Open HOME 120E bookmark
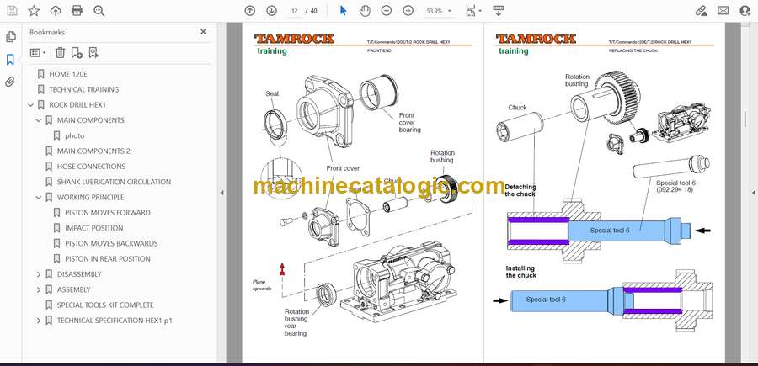This screenshot has height=366, width=758. (x=68, y=74)
